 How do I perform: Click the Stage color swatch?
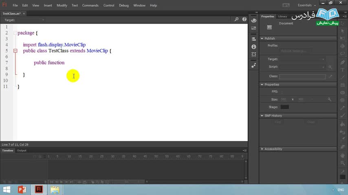click(284, 107)
